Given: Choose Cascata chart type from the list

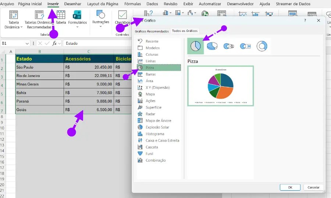Looking at the screenshot, I should tap(152, 147).
